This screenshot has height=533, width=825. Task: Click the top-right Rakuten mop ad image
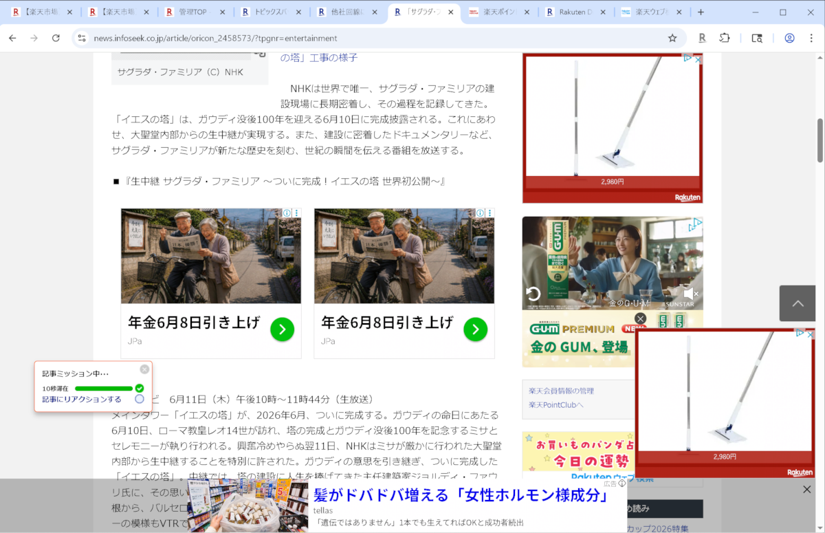[x=613, y=115]
